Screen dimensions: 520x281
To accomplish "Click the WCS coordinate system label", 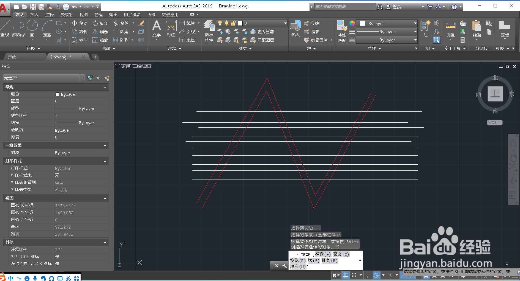I will tap(494, 122).
